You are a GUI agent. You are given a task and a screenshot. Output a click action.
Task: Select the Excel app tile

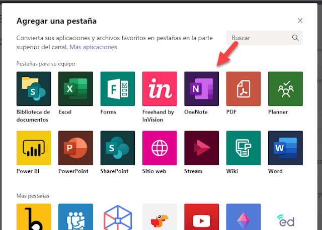(75, 89)
